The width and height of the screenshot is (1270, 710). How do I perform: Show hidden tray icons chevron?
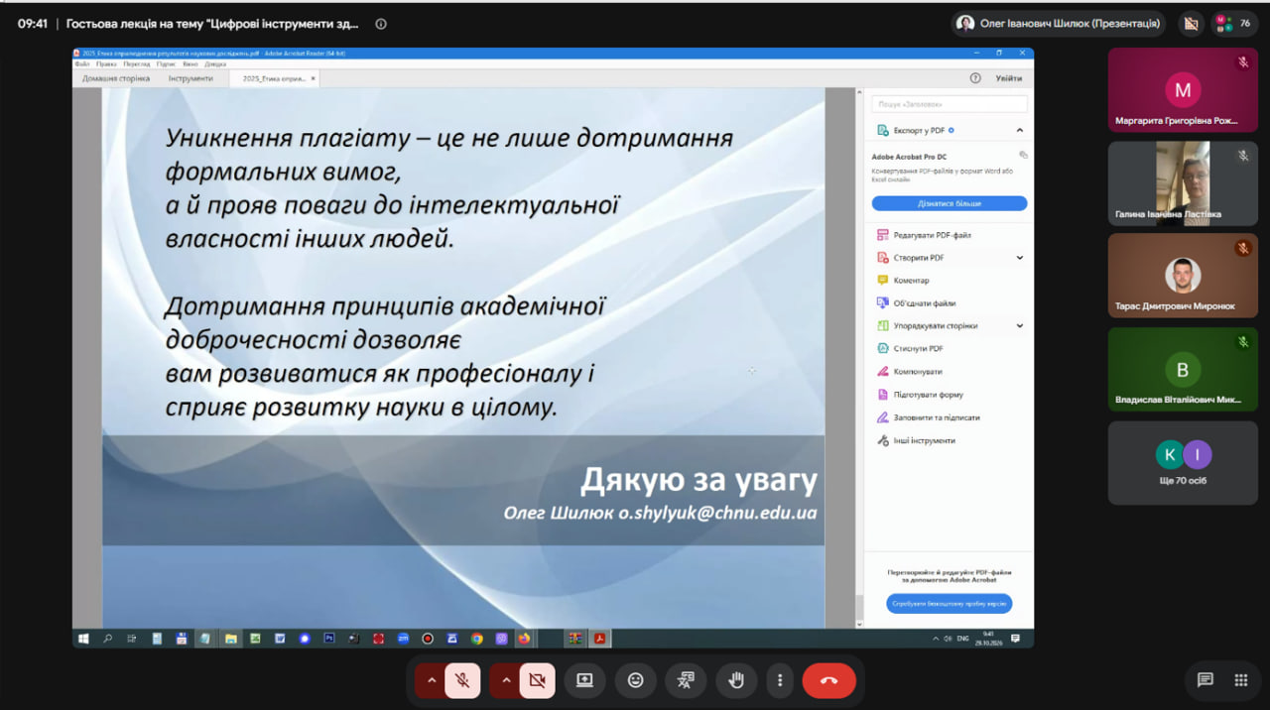coord(936,639)
